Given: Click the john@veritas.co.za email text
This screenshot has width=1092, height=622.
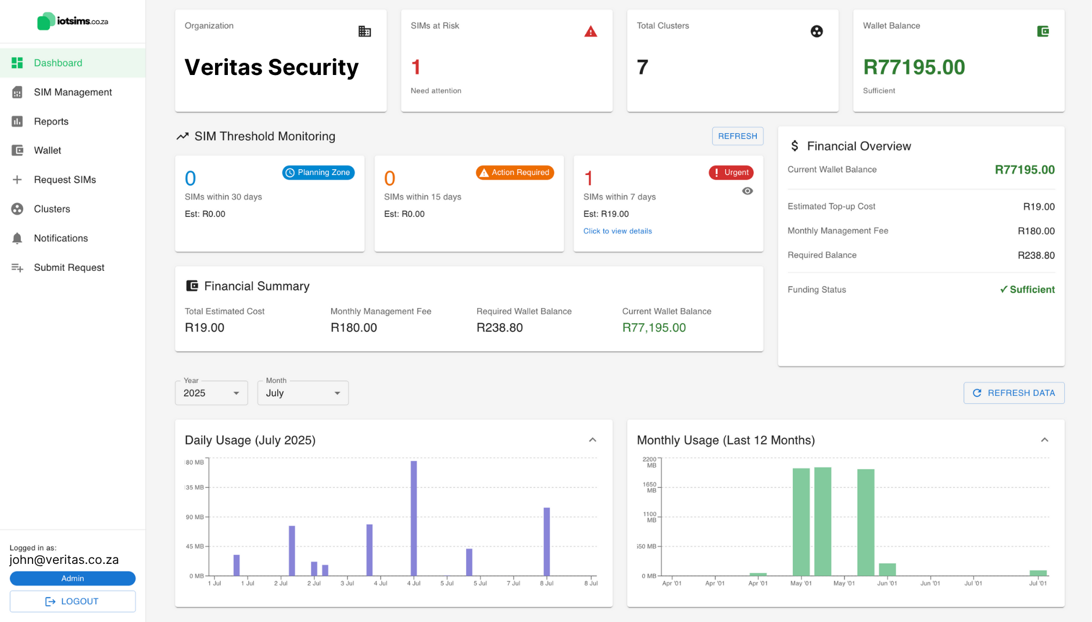Looking at the screenshot, I should point(64,560).
